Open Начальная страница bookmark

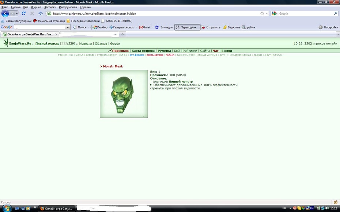click(x=49, y=21)
